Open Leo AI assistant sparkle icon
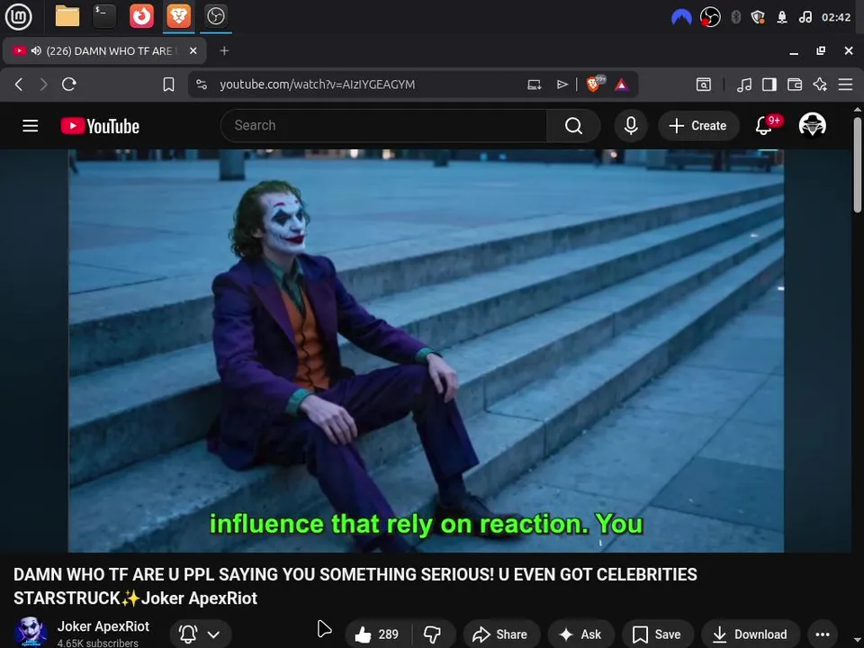The height and width of the screenshot is (648, 864). point(820,85)
